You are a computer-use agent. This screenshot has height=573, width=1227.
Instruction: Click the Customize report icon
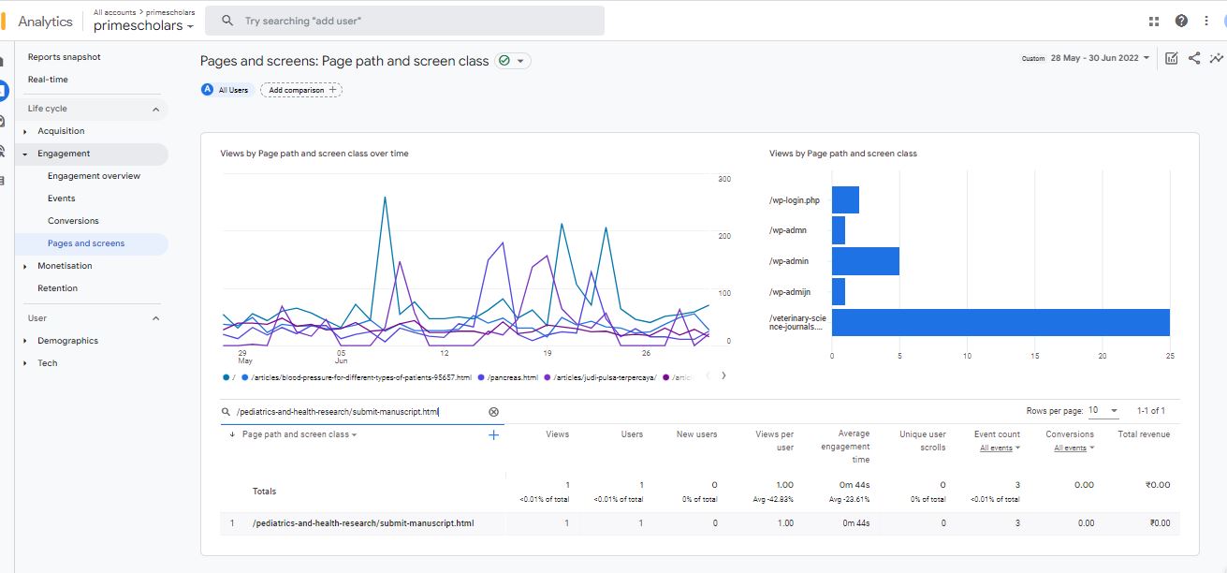1171,58
